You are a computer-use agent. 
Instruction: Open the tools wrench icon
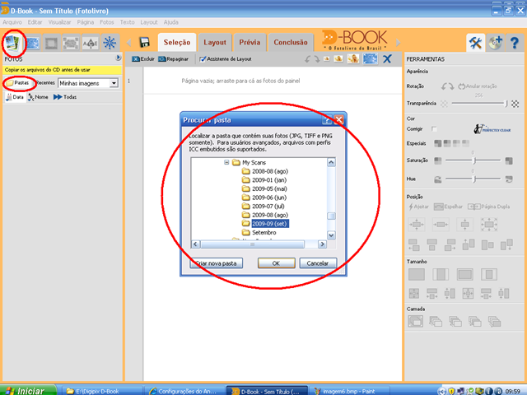pos(475,43)
